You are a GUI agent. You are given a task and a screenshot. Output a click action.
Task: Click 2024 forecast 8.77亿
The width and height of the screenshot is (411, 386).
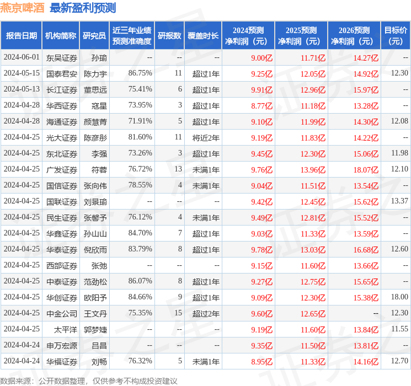pos(261,106)
